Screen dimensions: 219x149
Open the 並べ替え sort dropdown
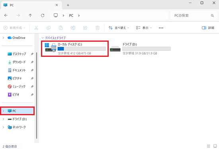119,28
